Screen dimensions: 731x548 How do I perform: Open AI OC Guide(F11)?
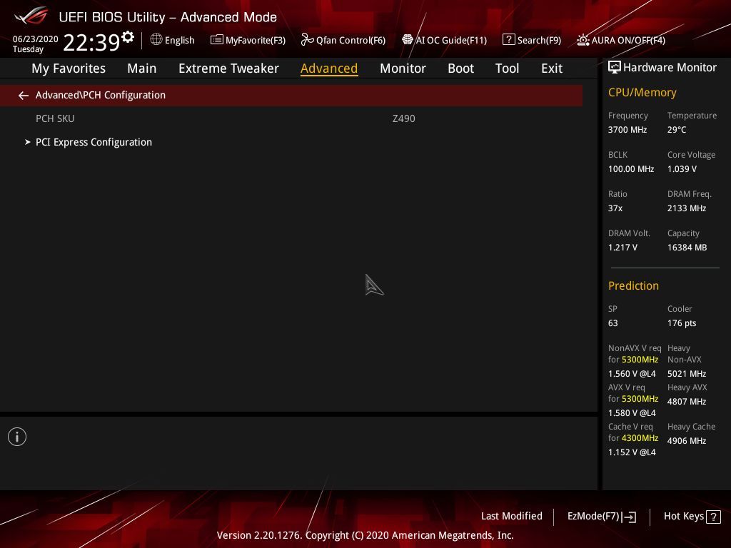(x=444, y=40)
